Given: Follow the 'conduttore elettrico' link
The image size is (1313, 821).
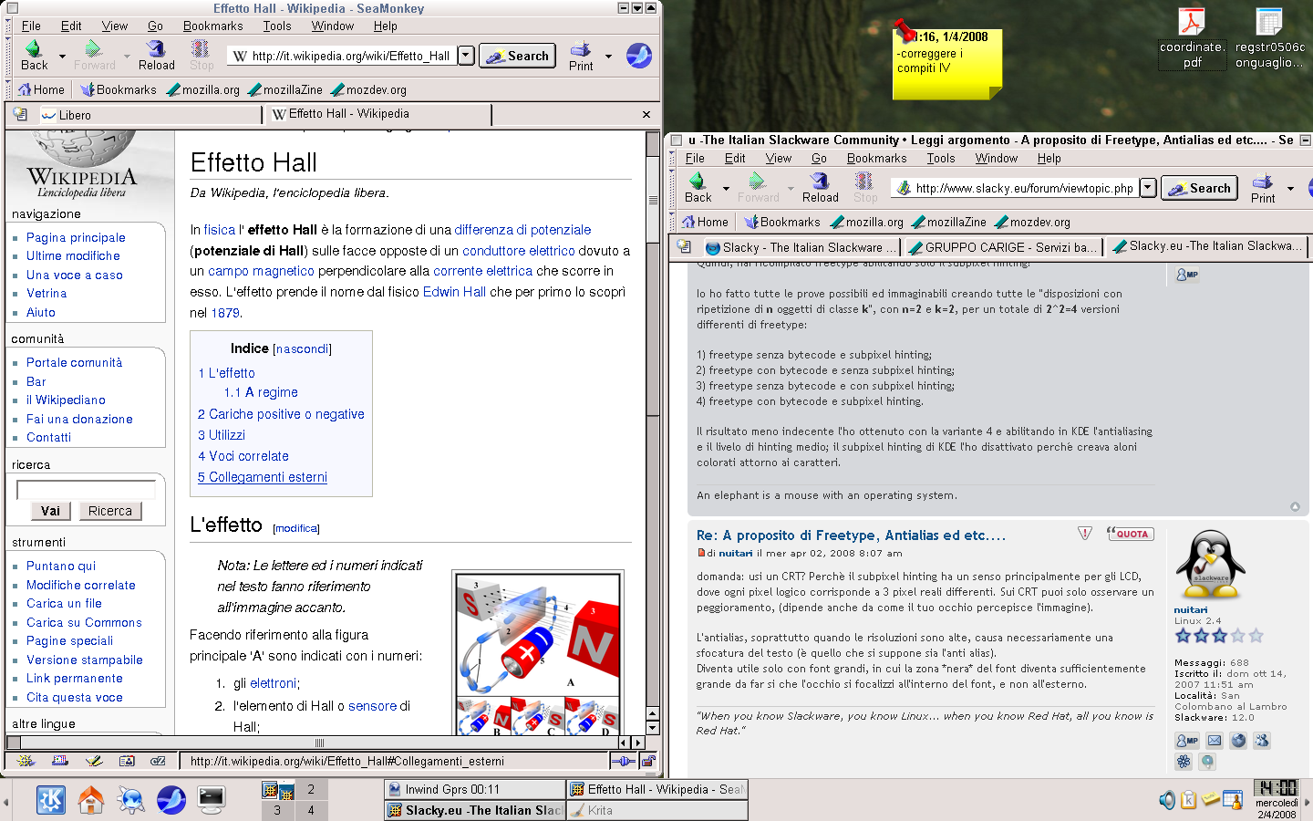Looking at the screenshot, I should click(x=519, y=251).
